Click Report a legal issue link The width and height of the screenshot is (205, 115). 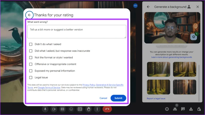coord(156,98)
